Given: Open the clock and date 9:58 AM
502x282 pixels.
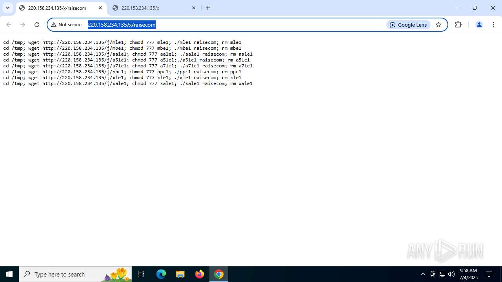Looking at the screenshot, I should pos(468,274).
